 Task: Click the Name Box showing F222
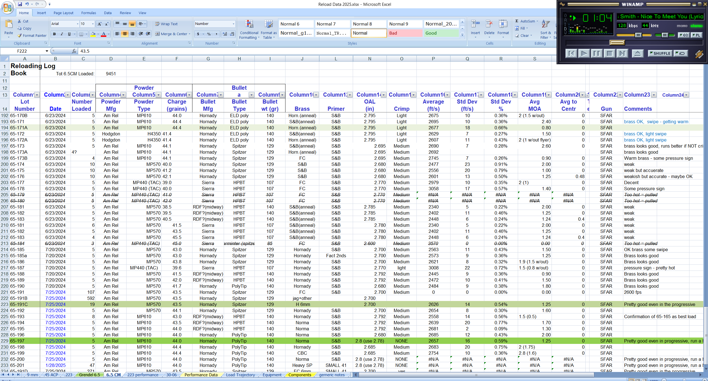pyautogui.click(x=22, y=51)
